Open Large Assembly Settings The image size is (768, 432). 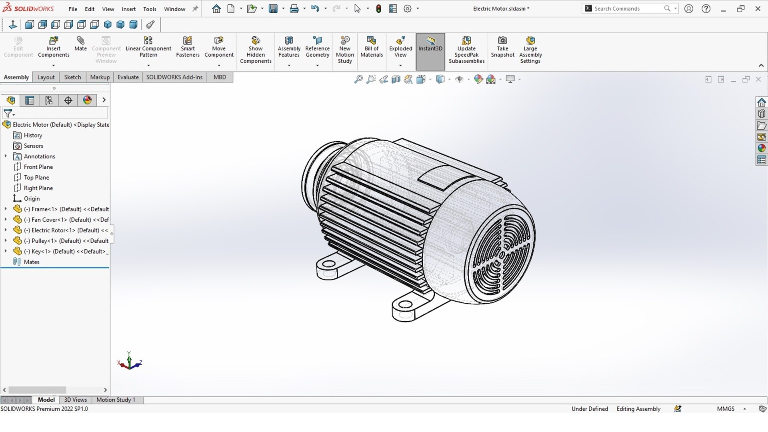click(x=530, y=50)
